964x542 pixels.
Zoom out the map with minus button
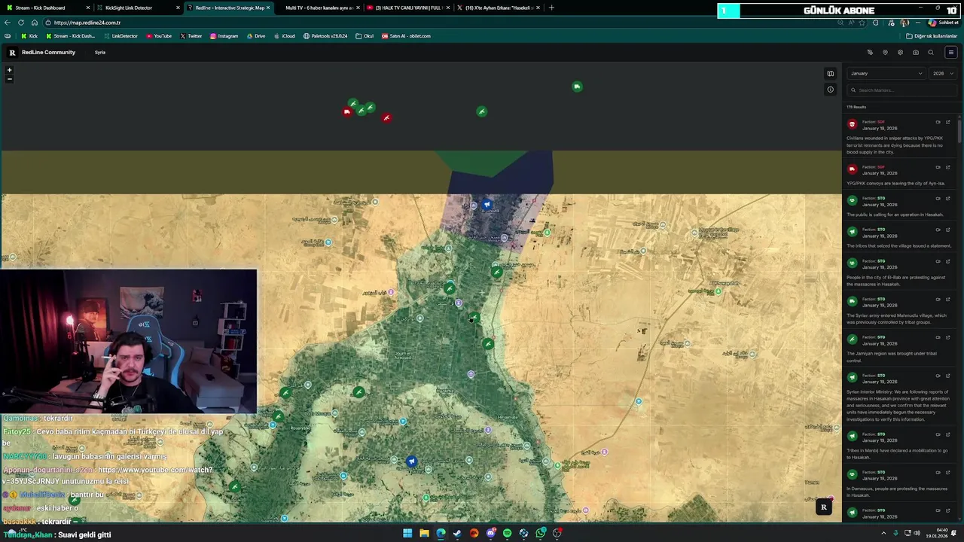tap(10, 78)
